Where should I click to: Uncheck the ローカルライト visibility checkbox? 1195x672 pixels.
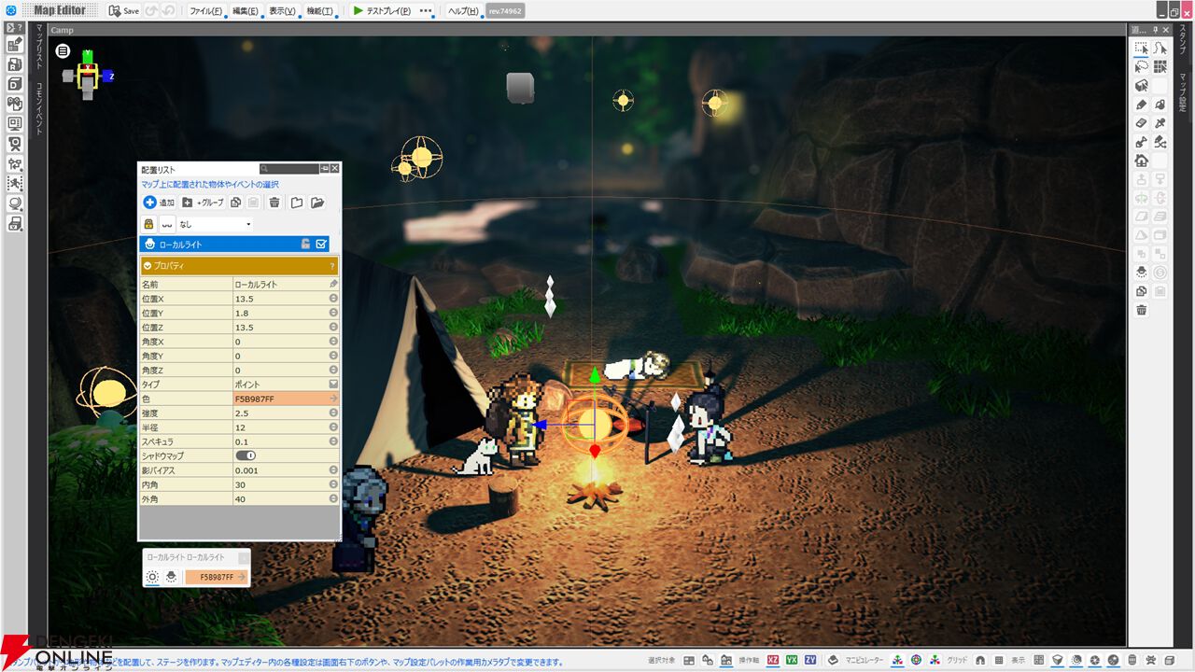coord(321,245)
